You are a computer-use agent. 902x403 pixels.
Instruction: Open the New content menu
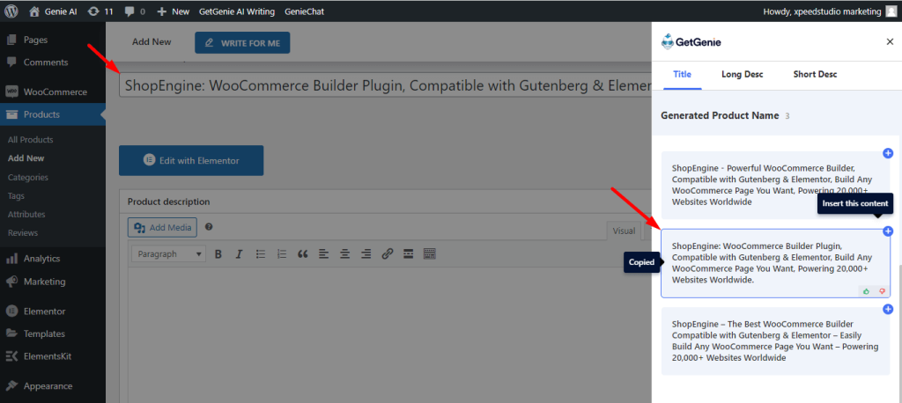click(x=173, y=11)
